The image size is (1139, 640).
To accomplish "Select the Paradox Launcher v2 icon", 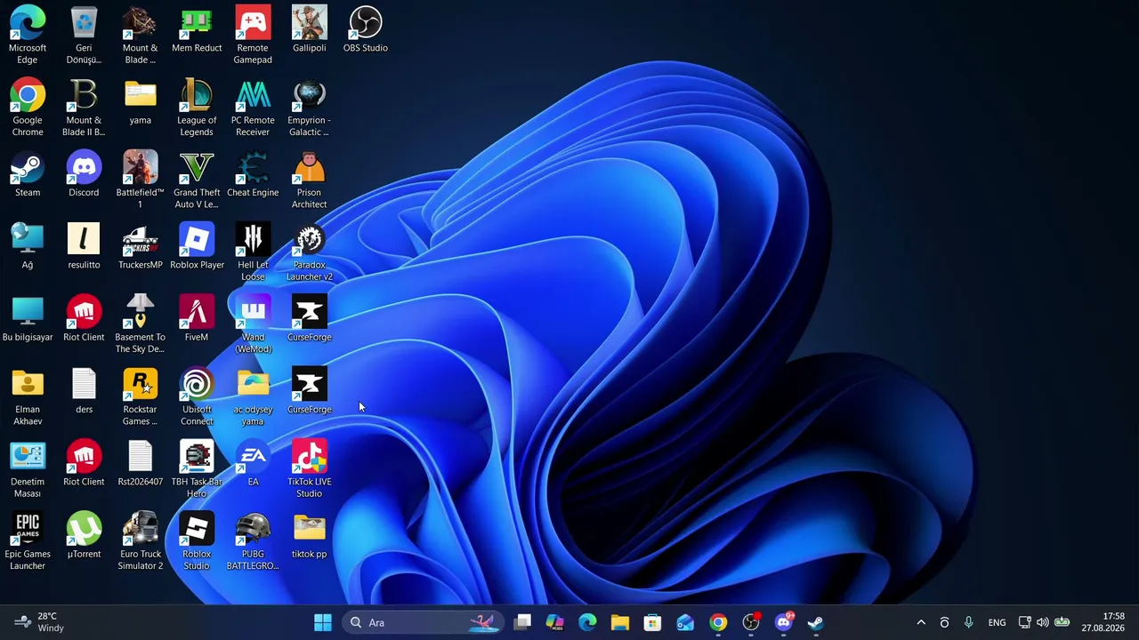I will [x=310, y=252].
